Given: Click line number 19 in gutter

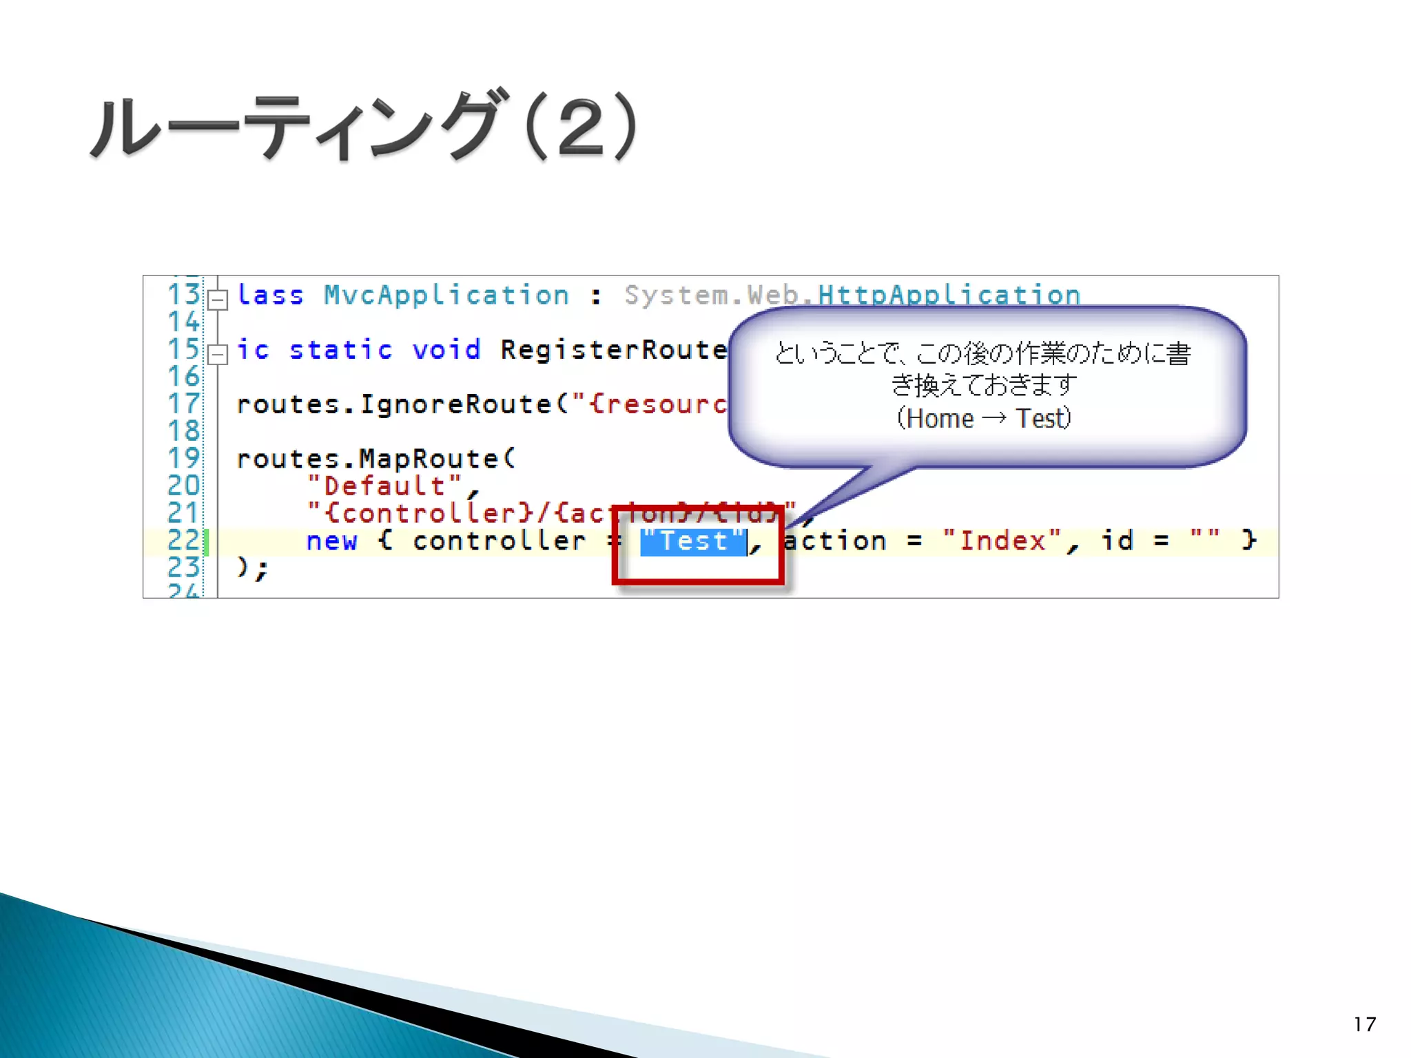Looking at the screenshot, I should 183,459.
